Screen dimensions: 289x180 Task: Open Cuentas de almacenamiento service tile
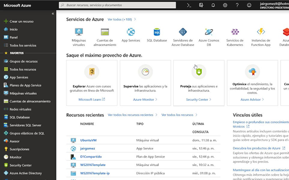[x=105, y=37]
